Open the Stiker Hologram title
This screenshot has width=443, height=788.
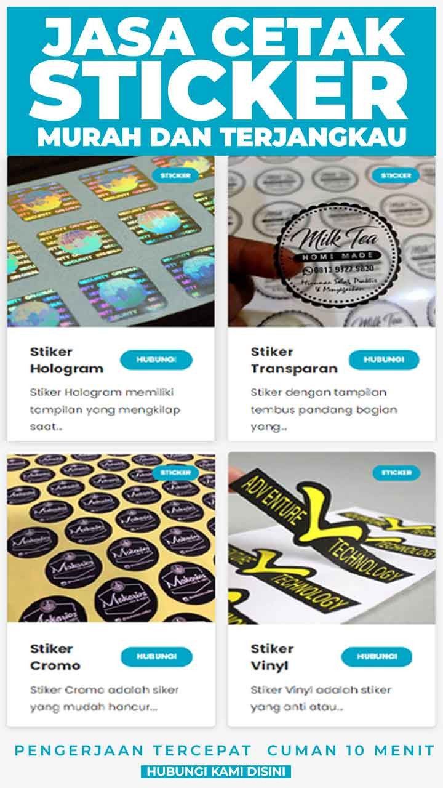coord(66,360)
